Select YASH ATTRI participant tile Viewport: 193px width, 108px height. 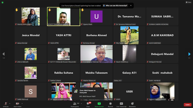(63, 35)
